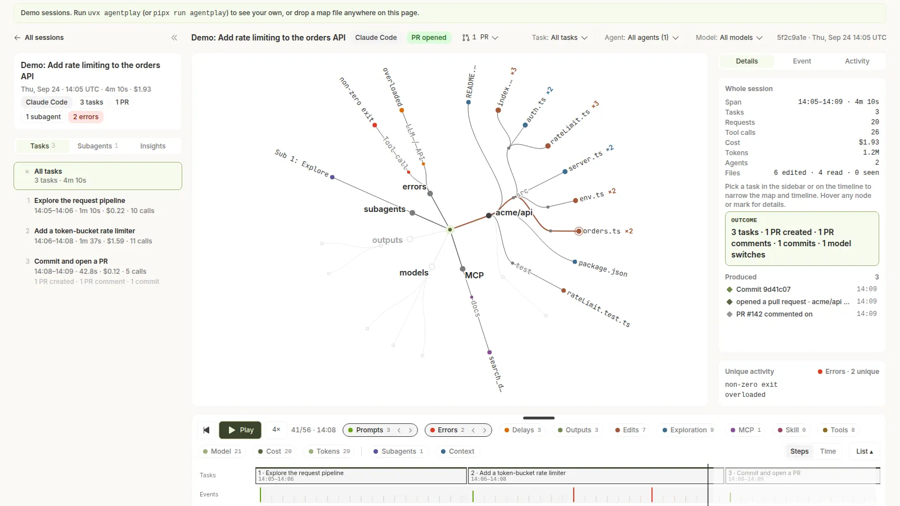
Task: Expand the 1 PR dropdown
Action: coord(480,38)
